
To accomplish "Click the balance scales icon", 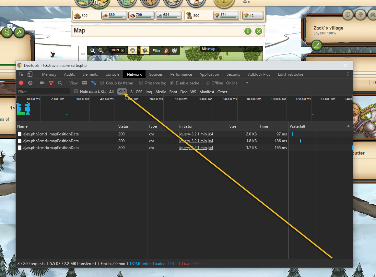I will 348,15.
